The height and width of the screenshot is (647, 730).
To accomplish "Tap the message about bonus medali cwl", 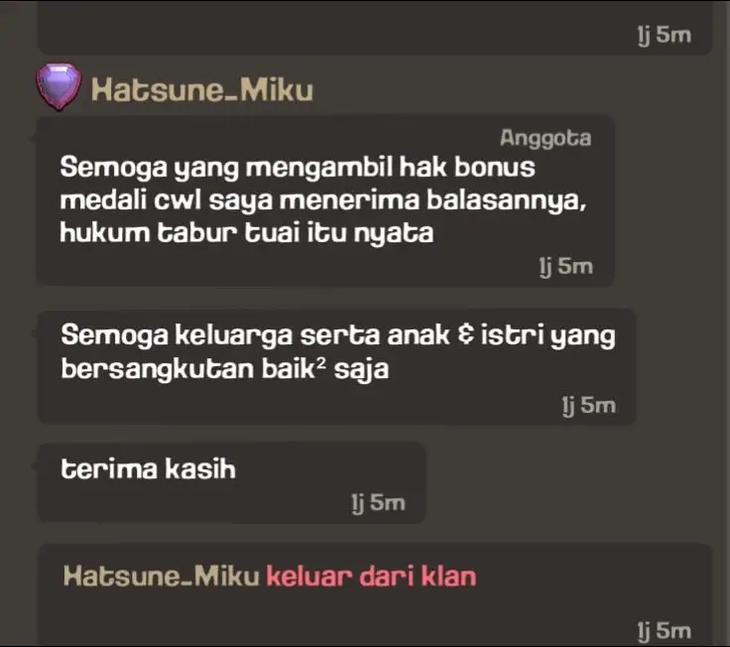I will point(325,200).
